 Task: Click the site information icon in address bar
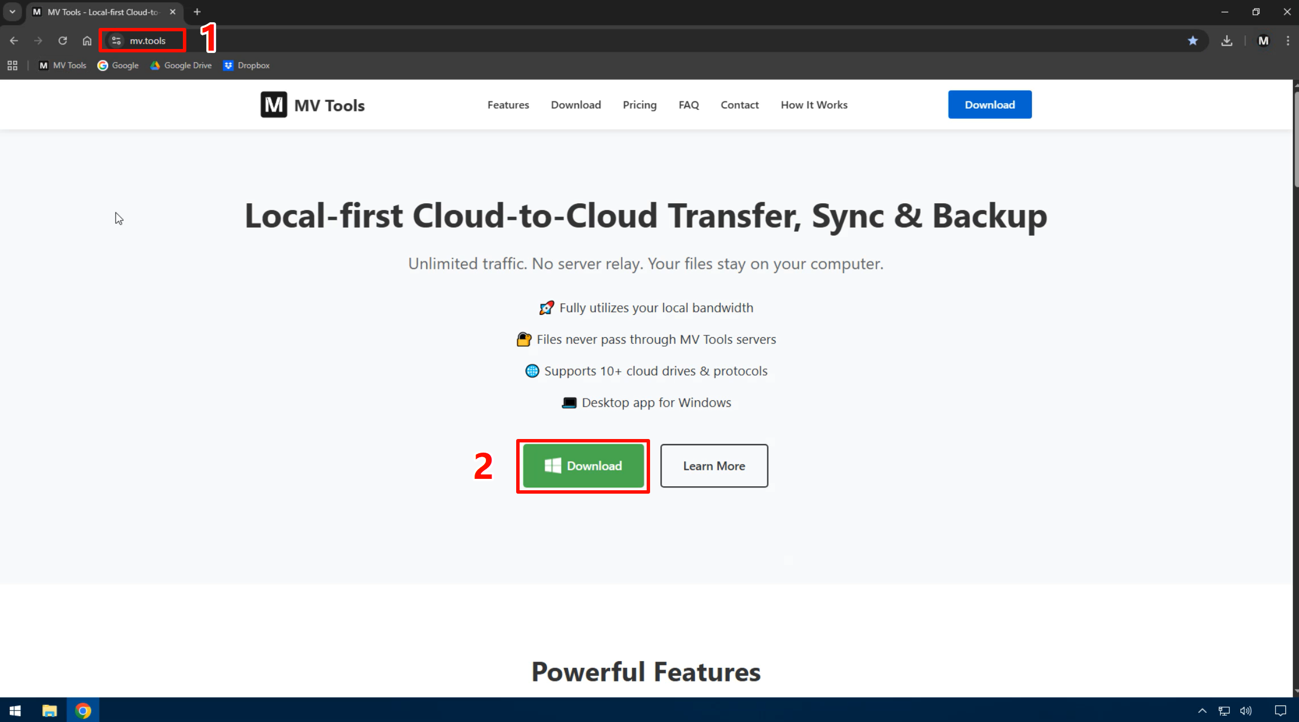click(116, 40)
